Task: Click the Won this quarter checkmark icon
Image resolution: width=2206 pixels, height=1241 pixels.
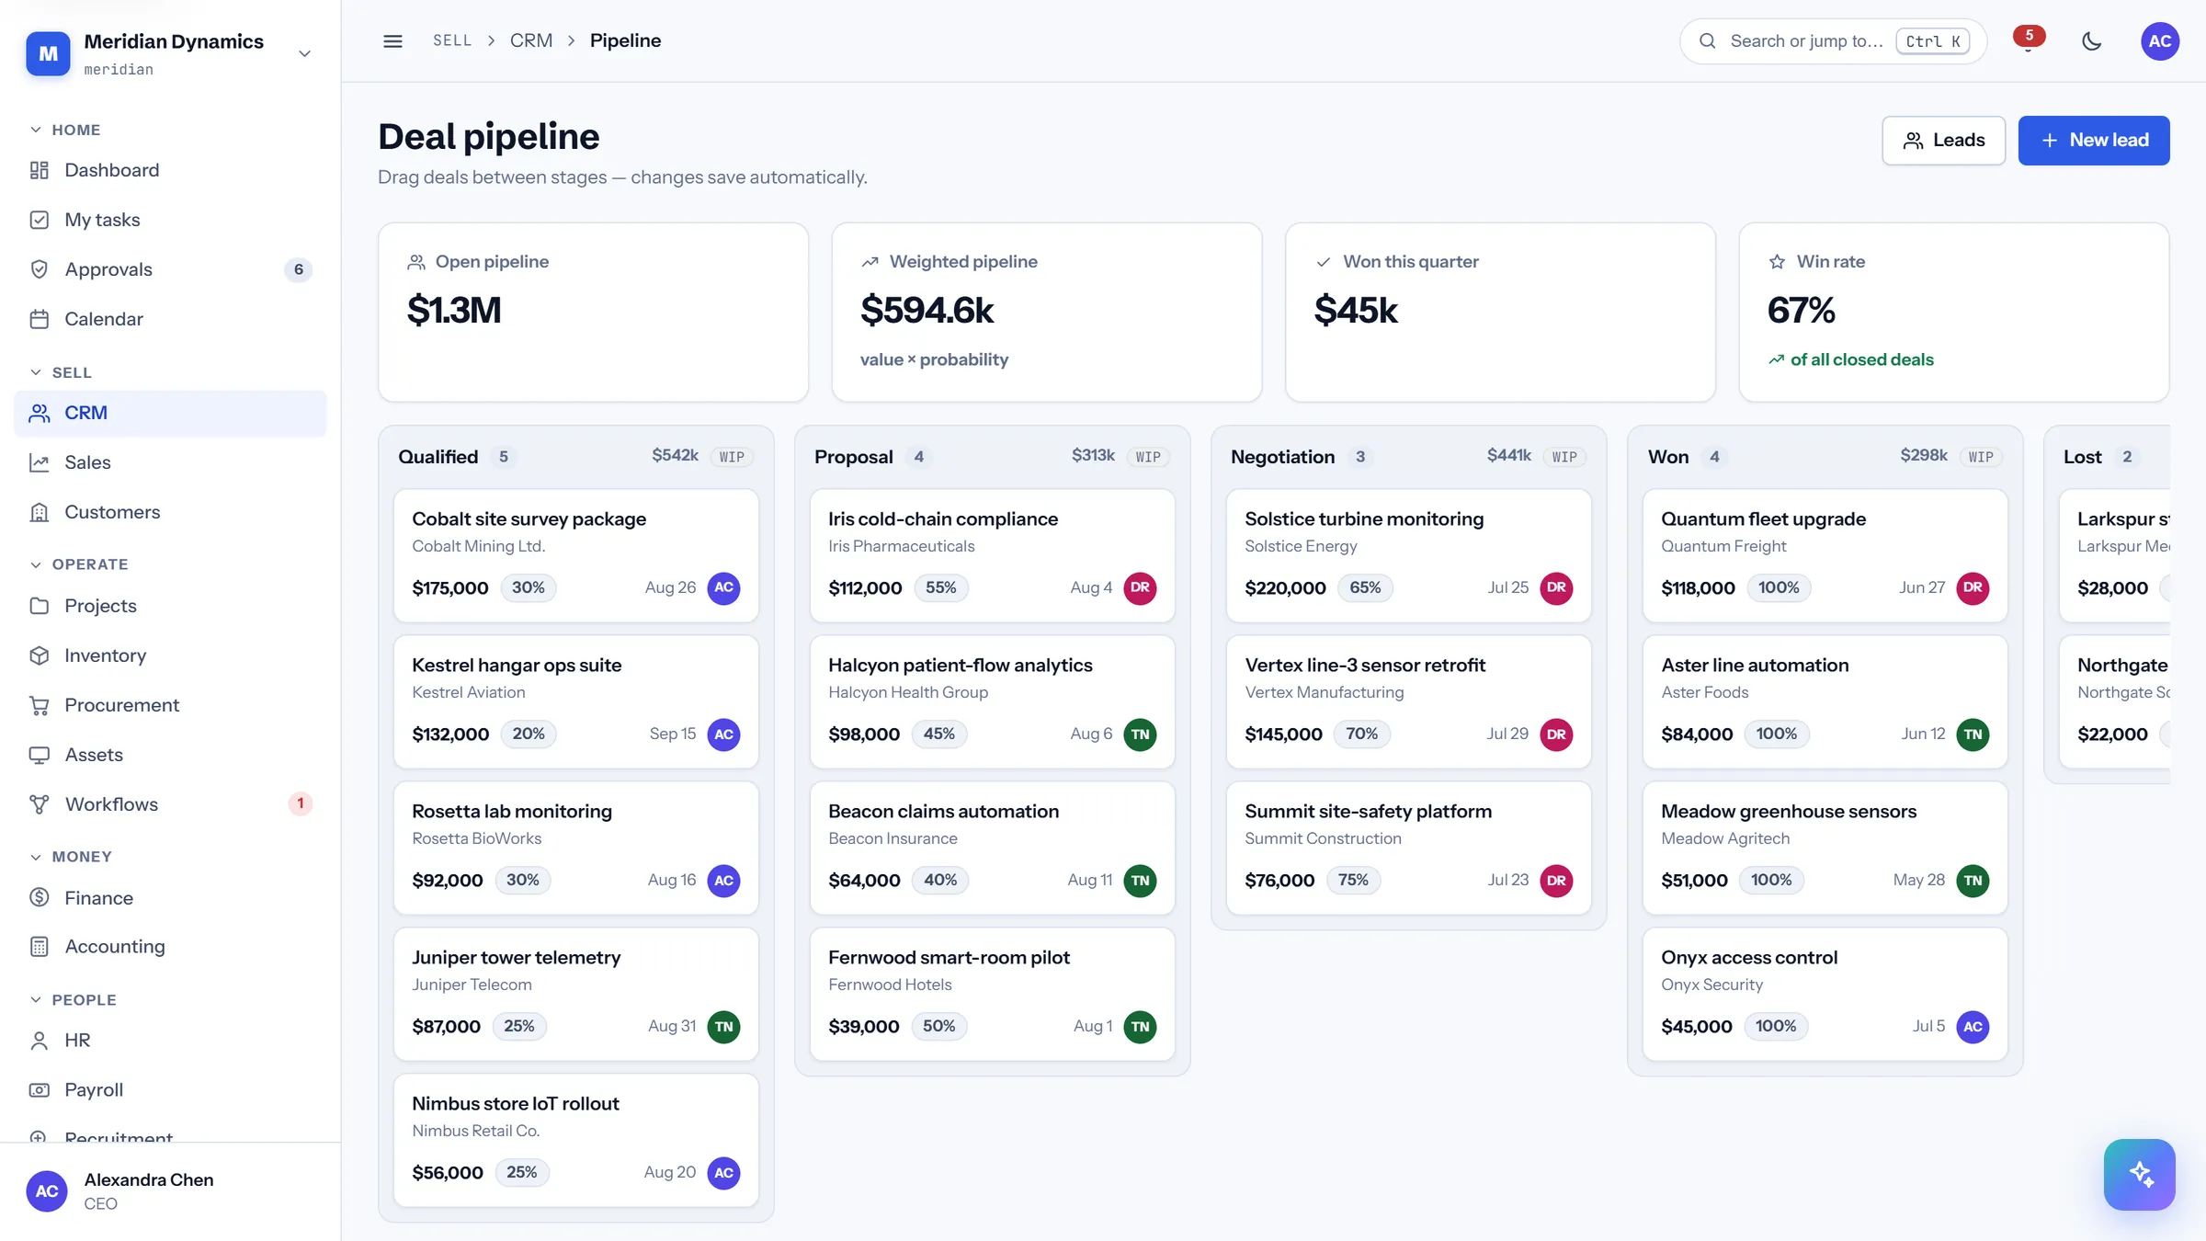Action: click(1324, 262)
